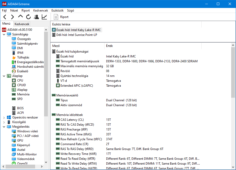Click the IPMI server icon
Image resolution: width=236 pixels, height=170 pixels.
click(x=14, y=53)
